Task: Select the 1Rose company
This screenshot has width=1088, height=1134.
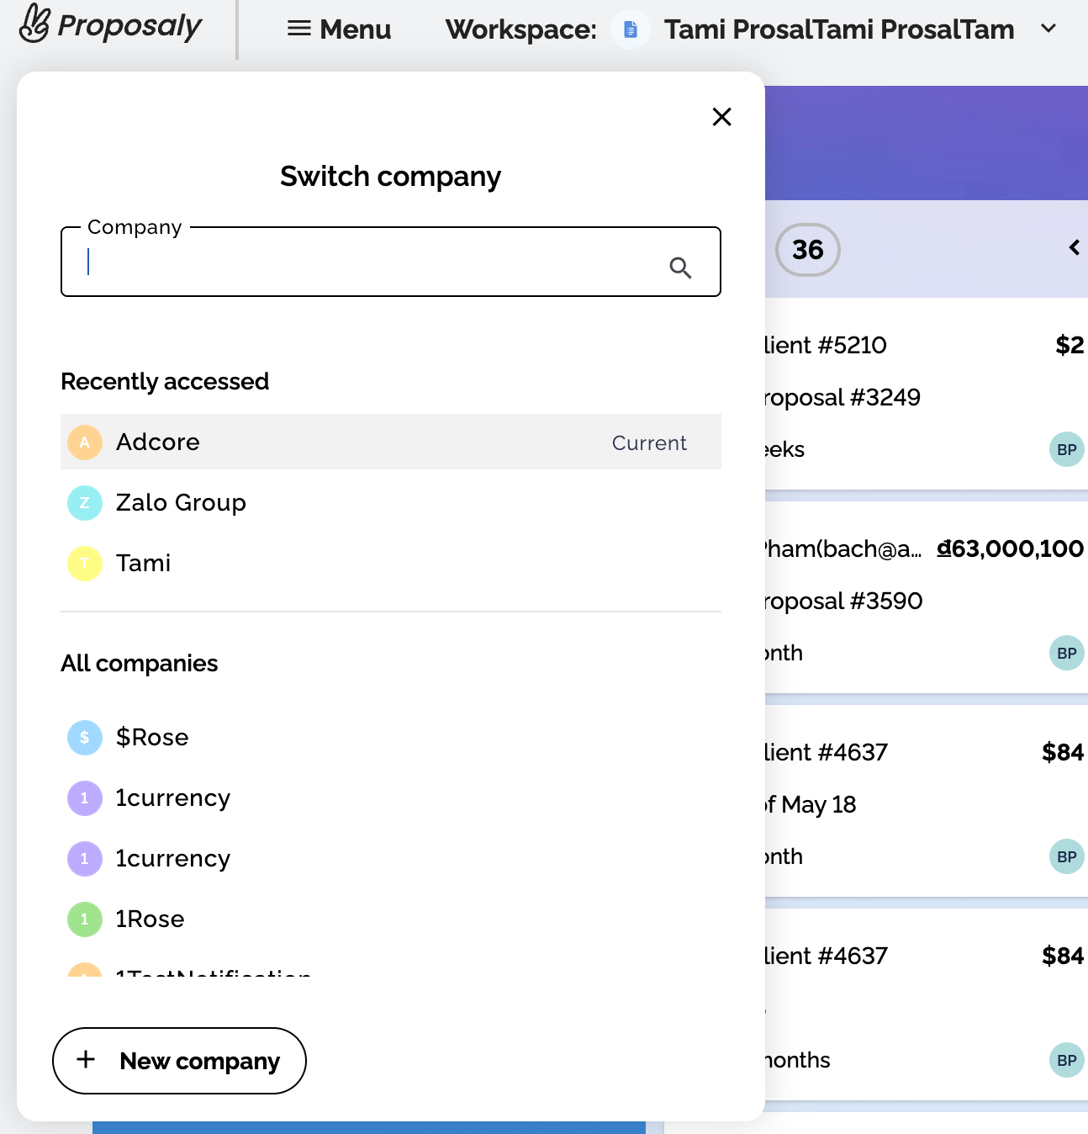Action: tap(391, 919)
